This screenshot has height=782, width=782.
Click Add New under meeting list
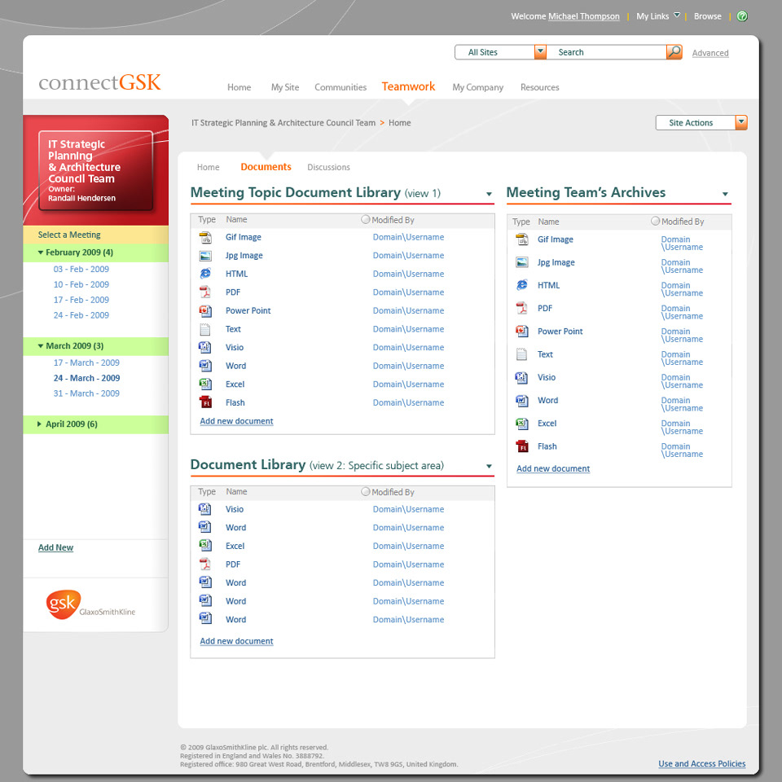56,547
